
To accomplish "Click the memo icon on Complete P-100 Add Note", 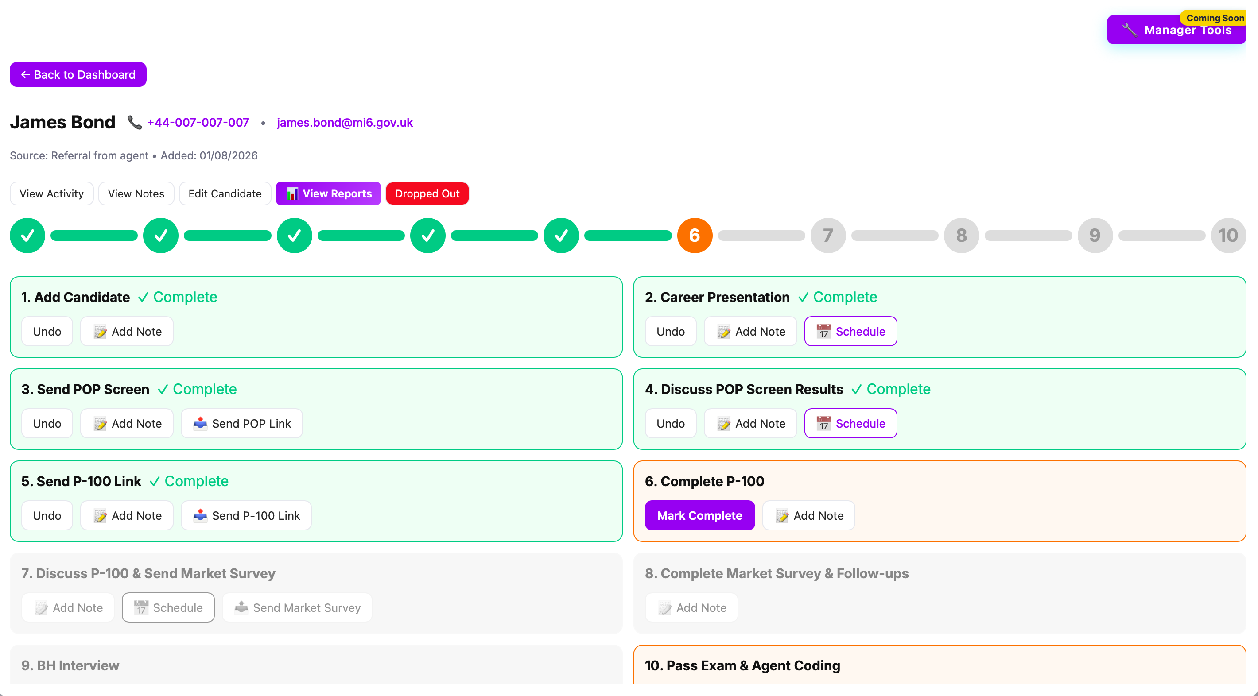I will click(x=782, y=515).
